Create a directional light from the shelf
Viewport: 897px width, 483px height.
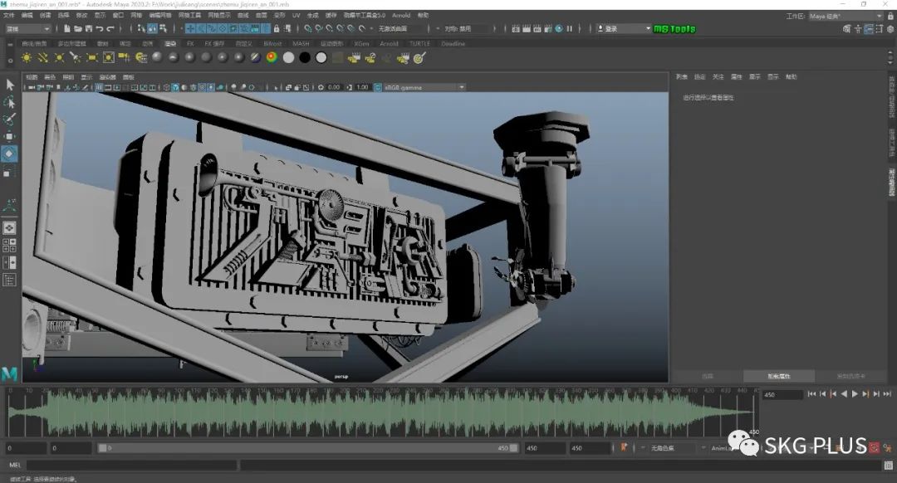pyautogui.click(x=43, y=57)
